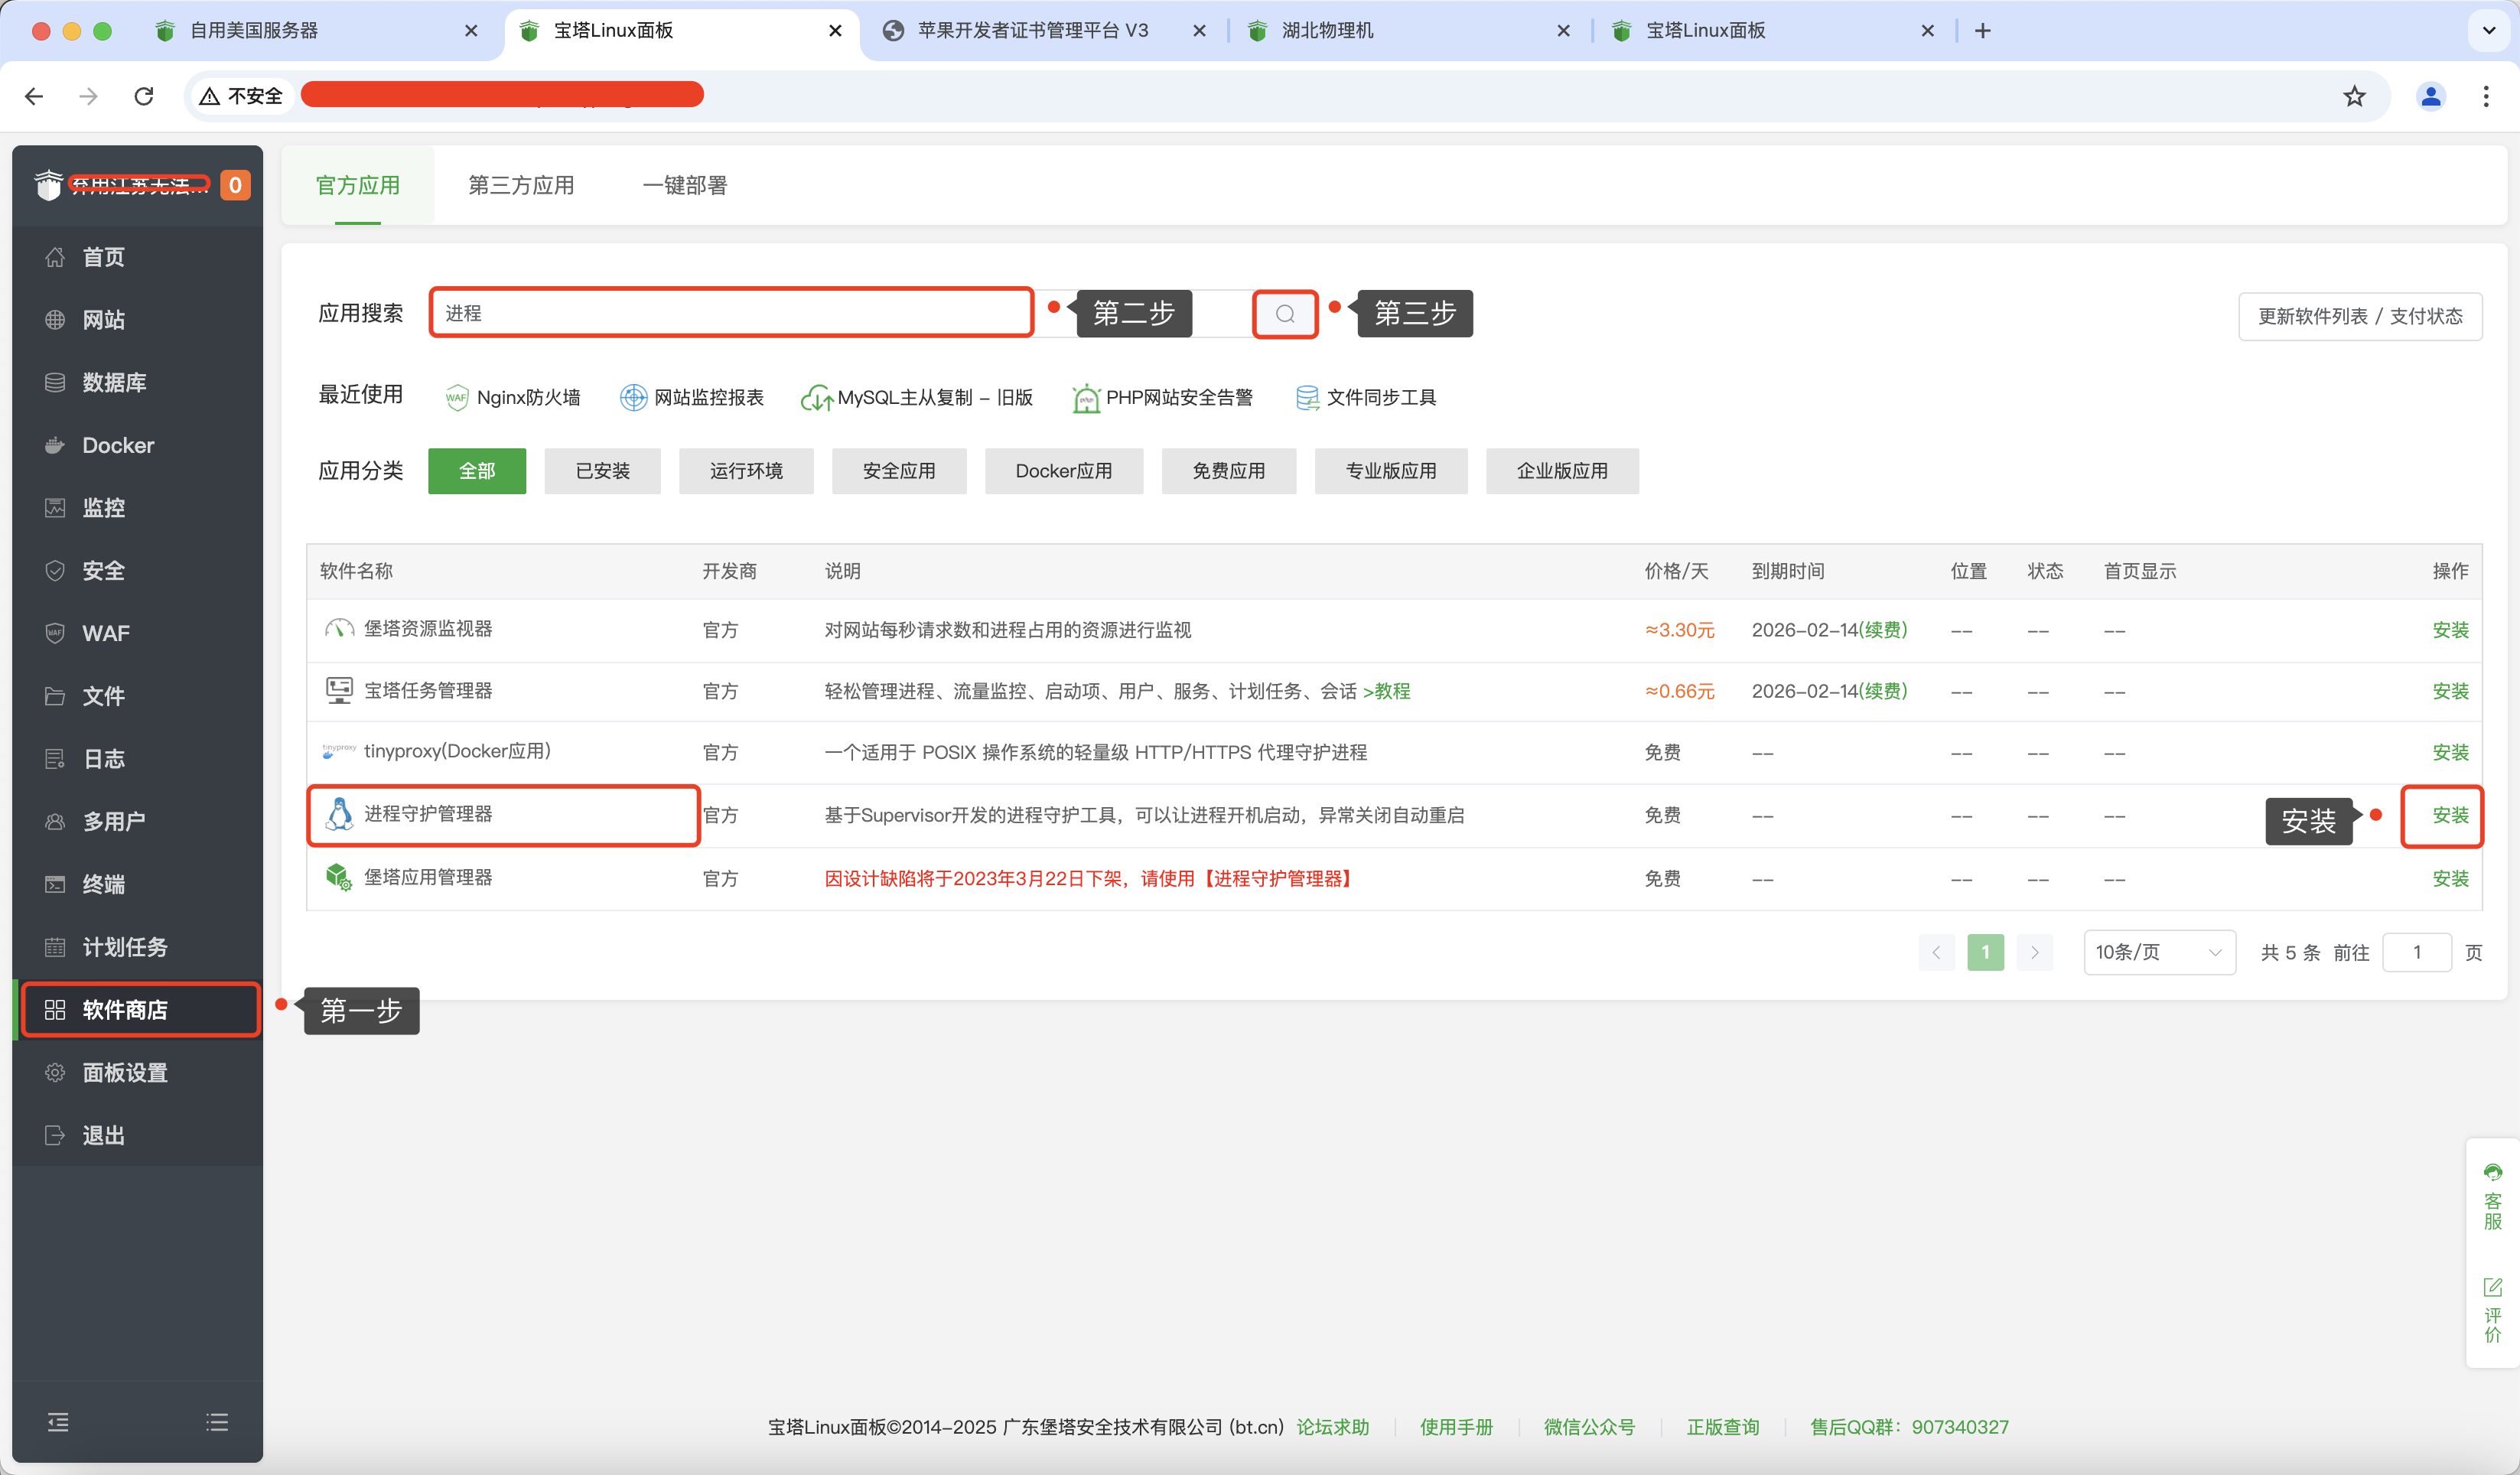The image size is (2520, 1475).
Task: Click 更新软件列表 / 支付状态 button
Action: coord(2360,316)
